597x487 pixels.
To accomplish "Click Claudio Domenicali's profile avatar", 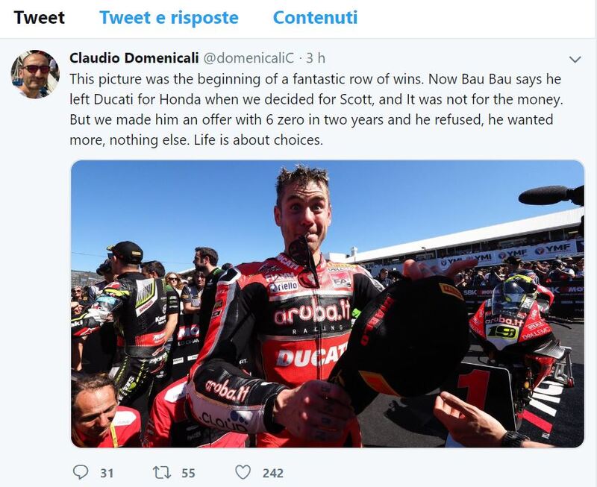I will point(35,74).
